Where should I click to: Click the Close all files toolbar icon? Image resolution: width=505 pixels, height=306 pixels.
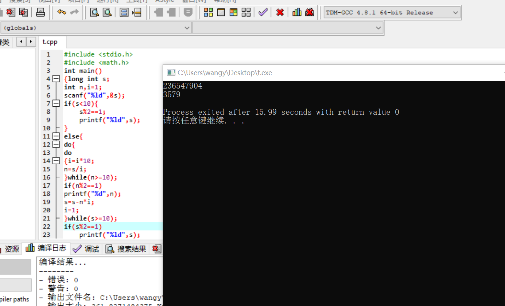pos(23,12)
